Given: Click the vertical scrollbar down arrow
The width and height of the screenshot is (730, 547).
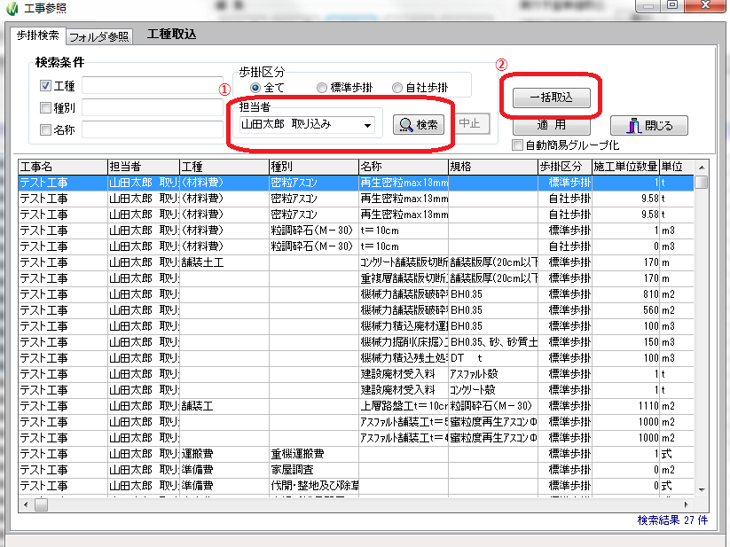Looking at the screenshot, I should [701, 489].
